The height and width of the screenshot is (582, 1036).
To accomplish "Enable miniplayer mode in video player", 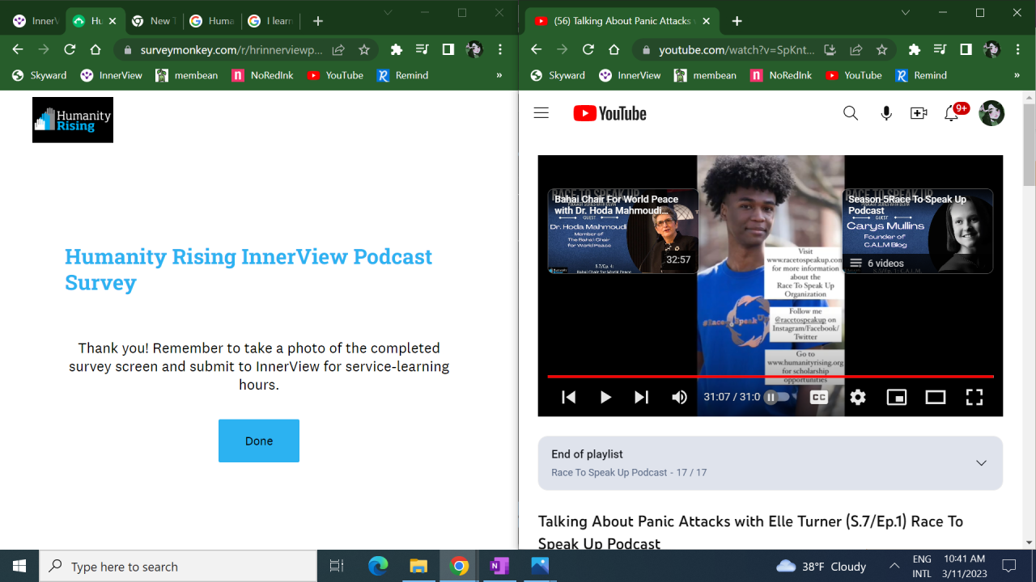I will 897,397.
